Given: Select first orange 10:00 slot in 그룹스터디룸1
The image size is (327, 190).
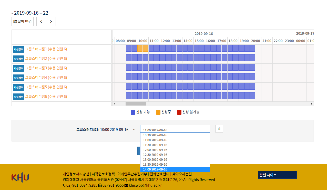Looking at the screenshot, I should (x=140, y=48).
